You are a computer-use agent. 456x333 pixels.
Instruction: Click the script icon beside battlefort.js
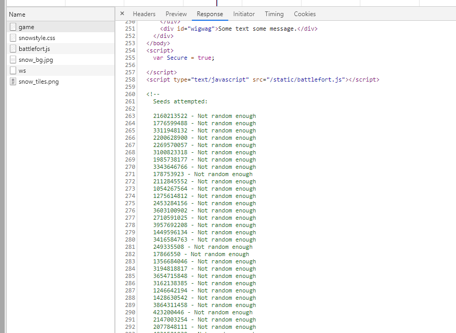pos(13,49)
